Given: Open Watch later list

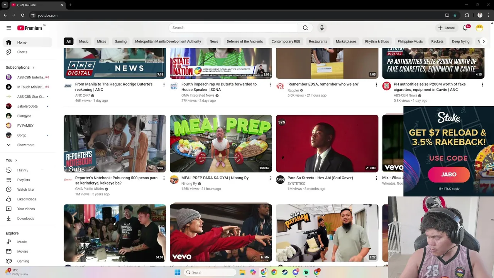Looking at the screenshot, I should (27, 190).
